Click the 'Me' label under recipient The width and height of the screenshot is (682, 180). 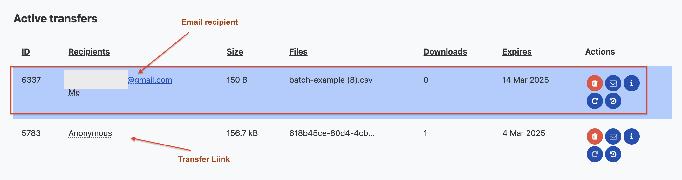coord(74,93)
